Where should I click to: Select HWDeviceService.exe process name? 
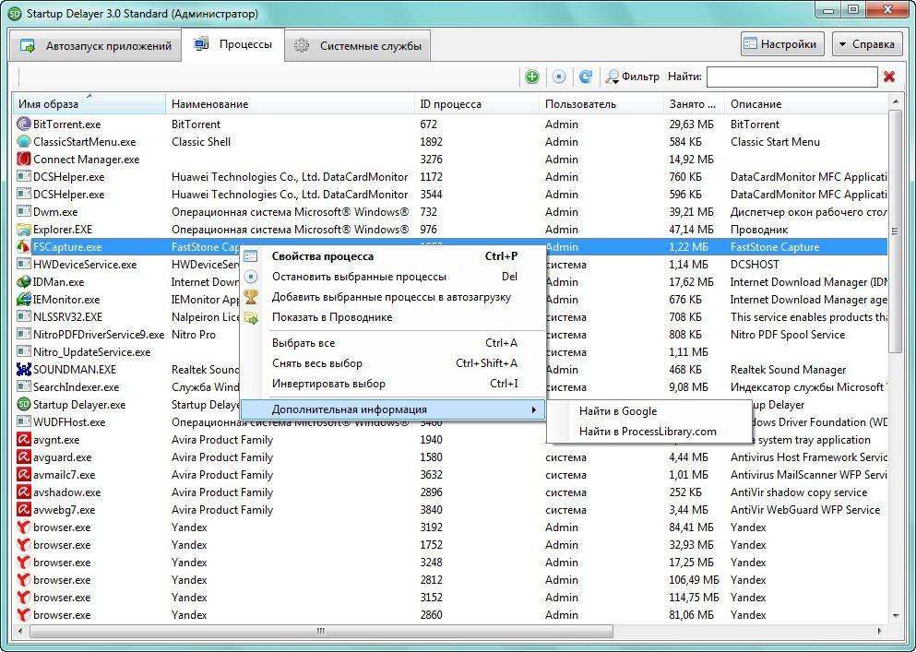[x=85, y=264]
